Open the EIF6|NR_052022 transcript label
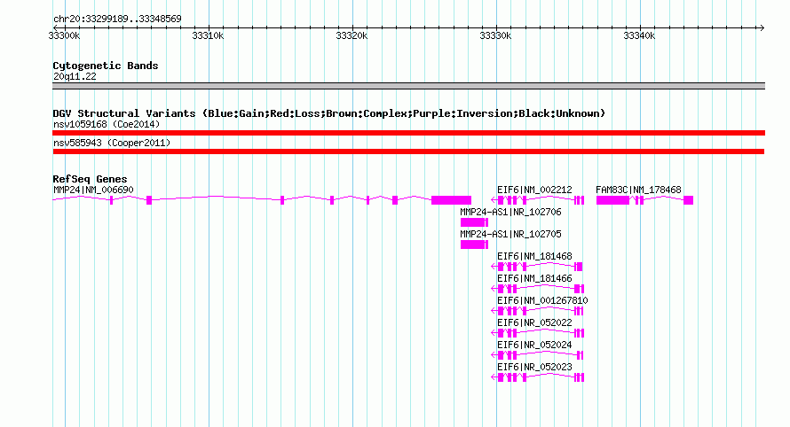This screenshot has height=427, width=790. coord(534,322)
